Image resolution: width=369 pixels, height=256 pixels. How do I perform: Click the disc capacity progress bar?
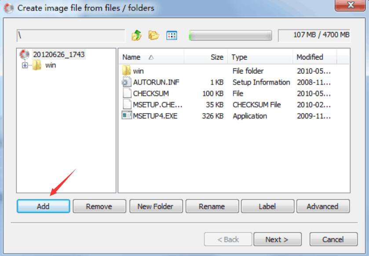[x=230, y=36]
